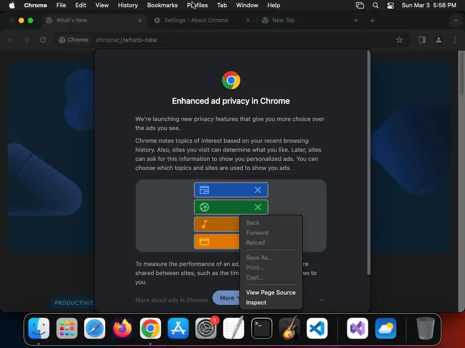Open the Help menu

[273, 5]
